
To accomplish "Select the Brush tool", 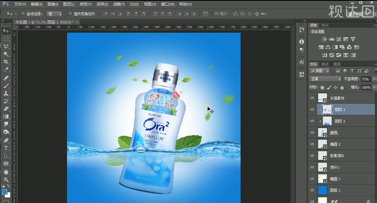I will 6,86.
